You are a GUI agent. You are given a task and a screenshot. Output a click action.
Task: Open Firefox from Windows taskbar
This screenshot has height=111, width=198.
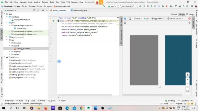46,108
